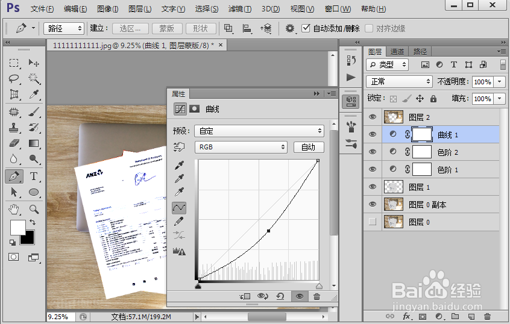Open the 图层 menu in menu bar

point(140,9)
